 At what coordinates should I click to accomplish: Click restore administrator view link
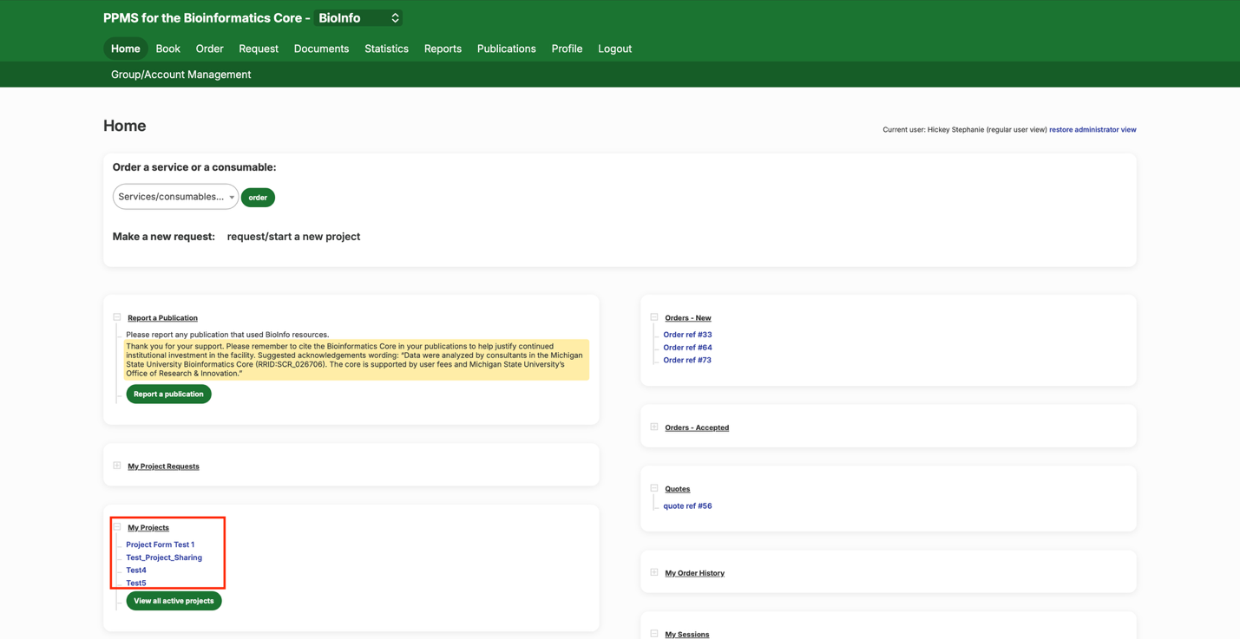[x=1092, y=130]
